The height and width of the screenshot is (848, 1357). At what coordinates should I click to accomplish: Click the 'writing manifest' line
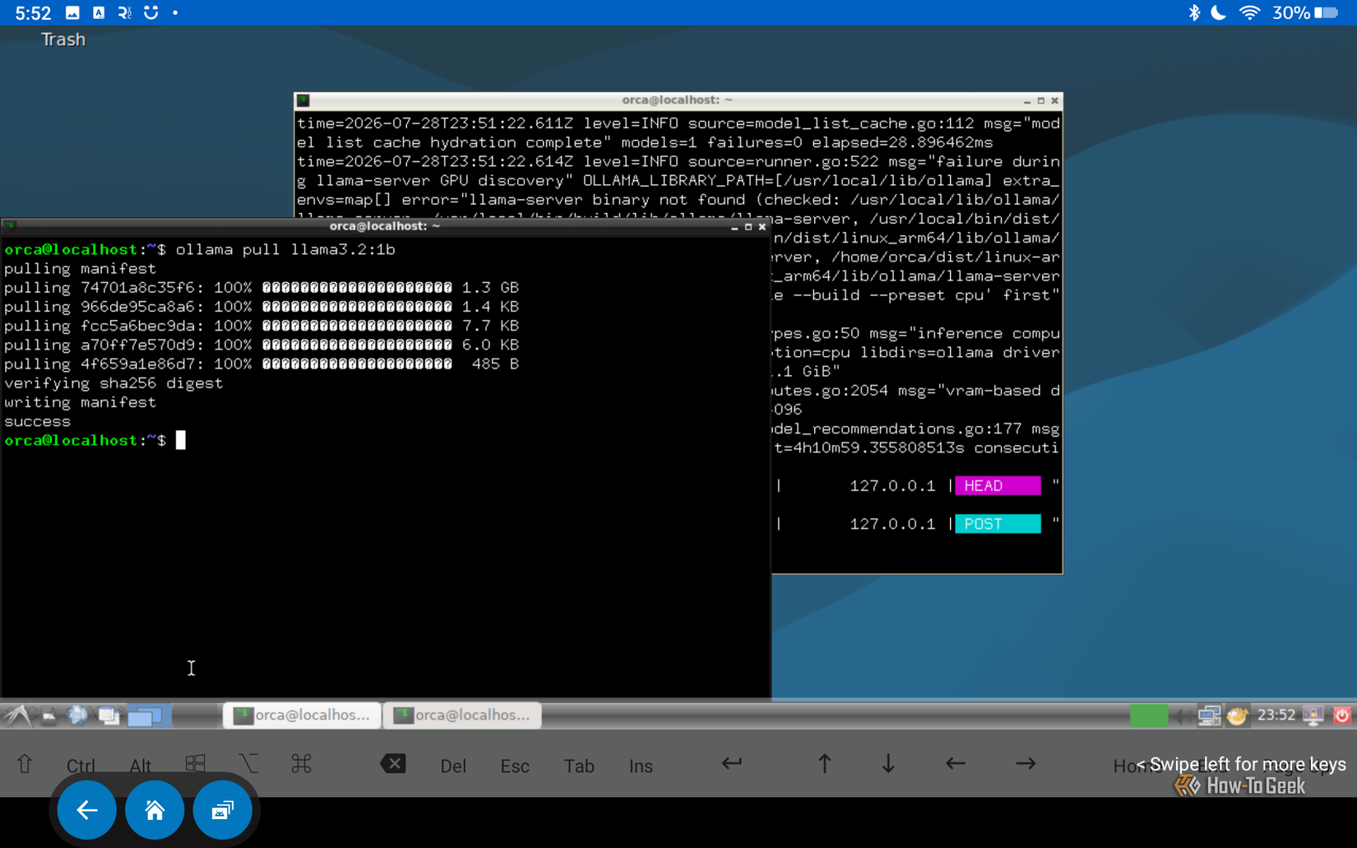pyautogui.click(x=80, y=402)
